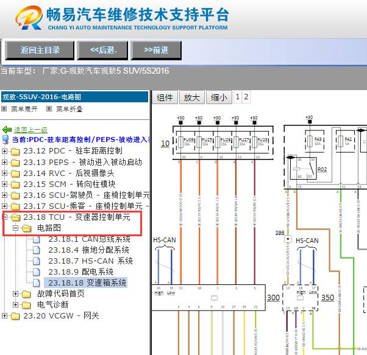Go back with the <<后退 button

[x=103, y=51]
